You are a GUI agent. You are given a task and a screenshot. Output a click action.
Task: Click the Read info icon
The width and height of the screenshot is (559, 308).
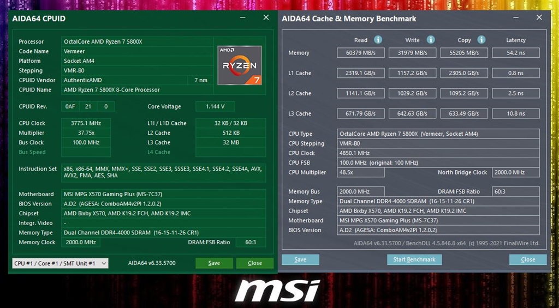(x=378, y=40)
